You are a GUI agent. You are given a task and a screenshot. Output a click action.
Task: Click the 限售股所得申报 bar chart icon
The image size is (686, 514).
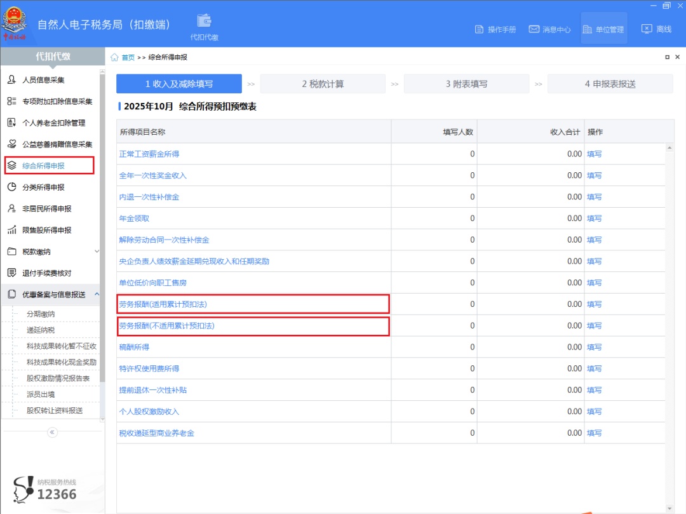point(11,230)
